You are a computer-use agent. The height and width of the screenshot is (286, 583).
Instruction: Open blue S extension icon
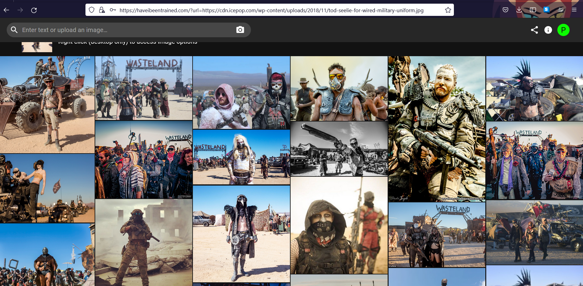pos(546,9)
